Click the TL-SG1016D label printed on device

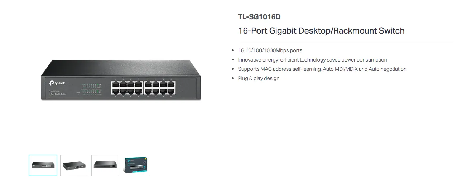[x=54, y=92]
